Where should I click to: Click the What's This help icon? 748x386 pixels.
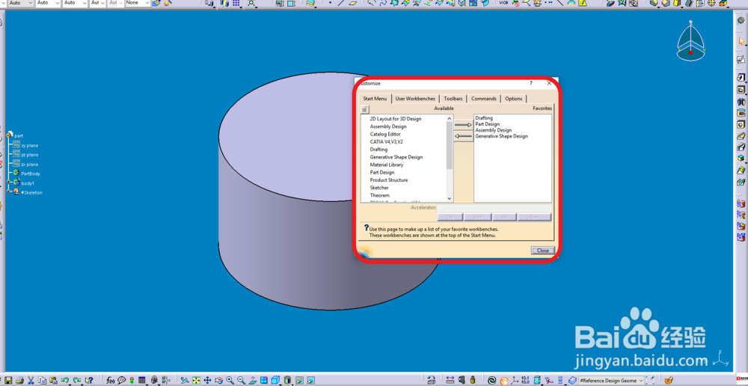tap(89, 380)
